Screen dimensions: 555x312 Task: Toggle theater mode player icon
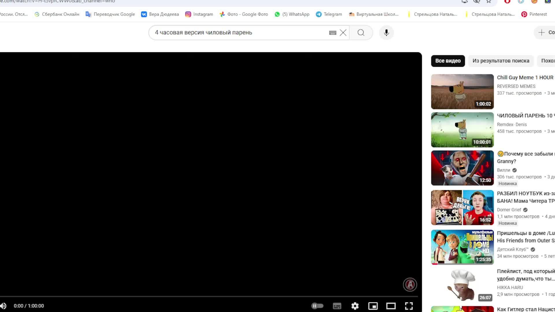[391, 306]
